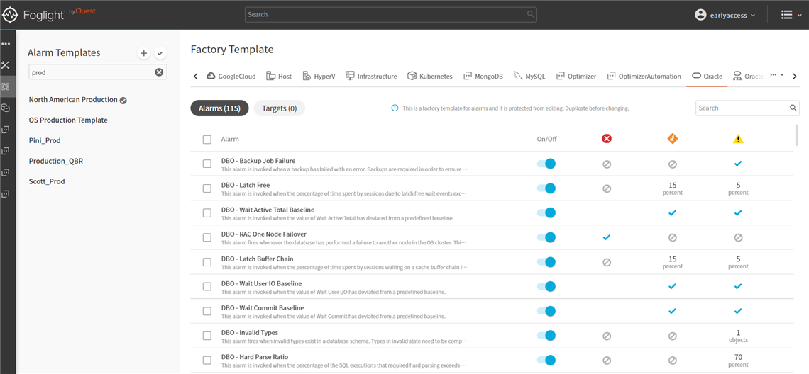Click the tools icon in left sidebar
Image resolution: width=809 pixels, height=374 pixels.
coord(6,65)
